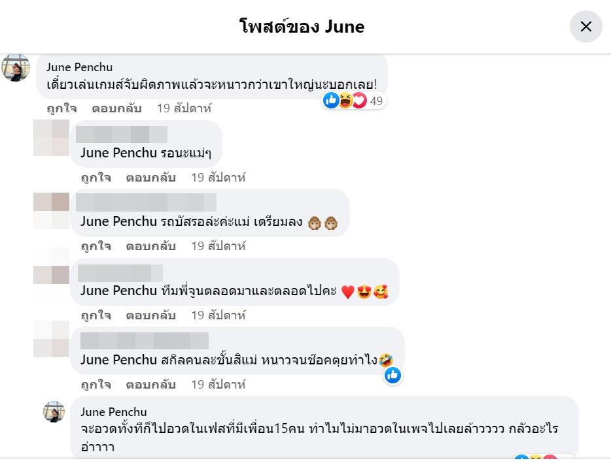Like June Penchu's top comment via ถูกใจ
Image resolution: width=611 pixels, height=463 pixels.
pos(61,108)
